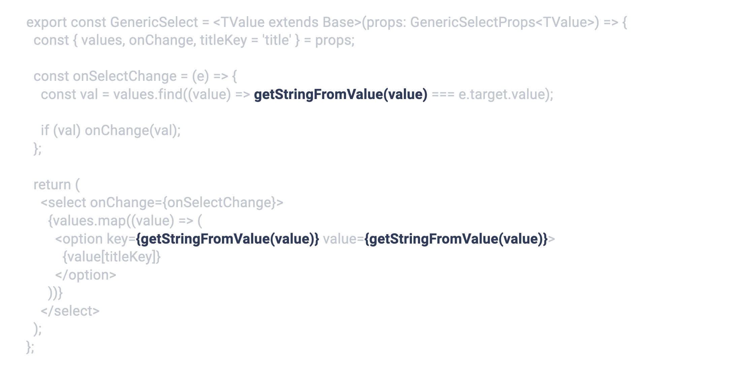Click the return keyword
The image size is (741, 378).
52,185
